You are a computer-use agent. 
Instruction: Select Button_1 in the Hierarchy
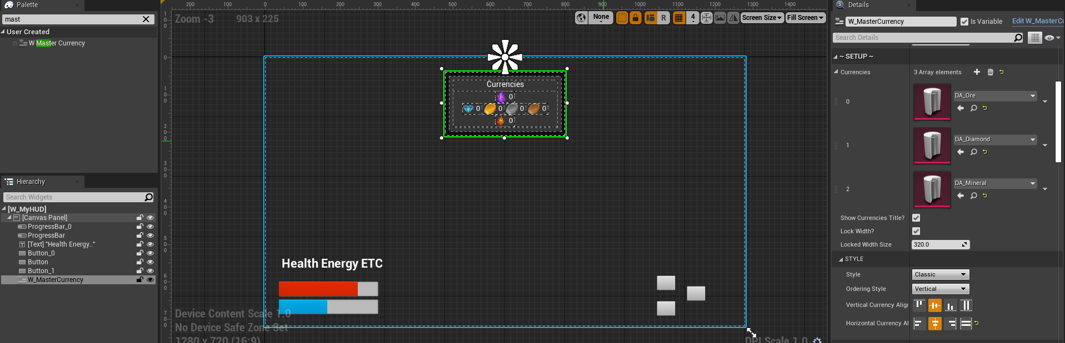(x=41, y=271)
